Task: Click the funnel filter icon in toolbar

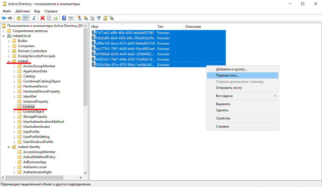Action: 99,18
